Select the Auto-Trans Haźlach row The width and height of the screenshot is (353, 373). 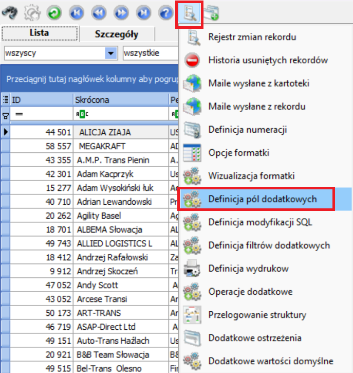pos(90,341)
